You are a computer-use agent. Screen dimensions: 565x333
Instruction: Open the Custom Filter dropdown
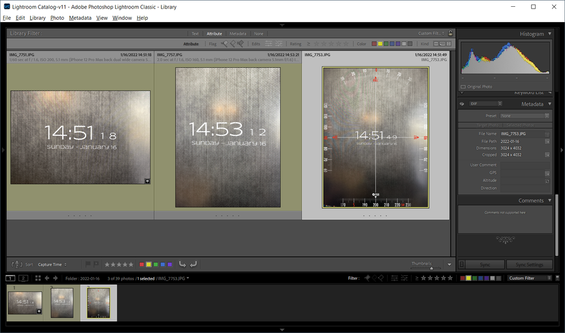click(x=529, y=278)
